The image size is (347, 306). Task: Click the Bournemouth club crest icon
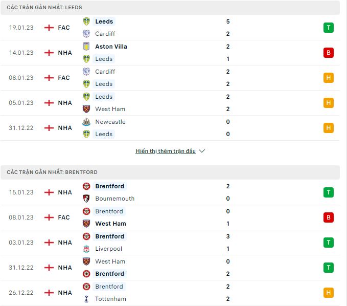point(86,199)
